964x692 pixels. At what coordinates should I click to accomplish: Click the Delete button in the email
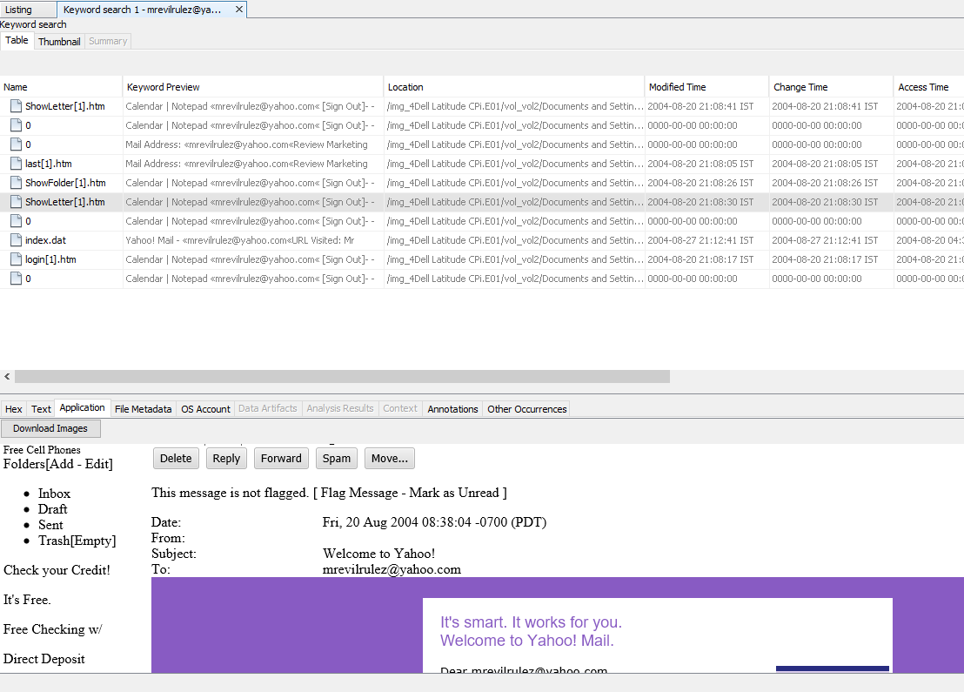tap(176, 458)
